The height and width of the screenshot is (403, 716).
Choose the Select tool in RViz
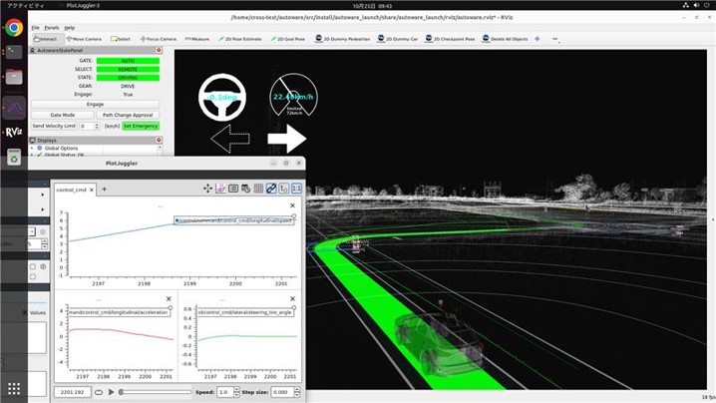pos(121,39)
